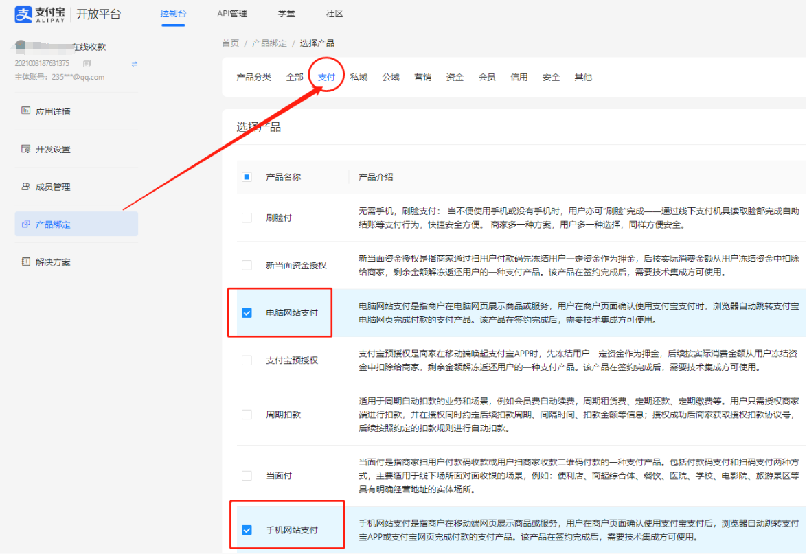Screen dimensions: 807x554
Task: Open 解决方案 via its sidebar icon
Action: 25,262
